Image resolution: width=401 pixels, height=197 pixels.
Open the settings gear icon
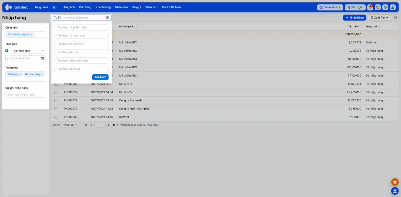[385, 7]
